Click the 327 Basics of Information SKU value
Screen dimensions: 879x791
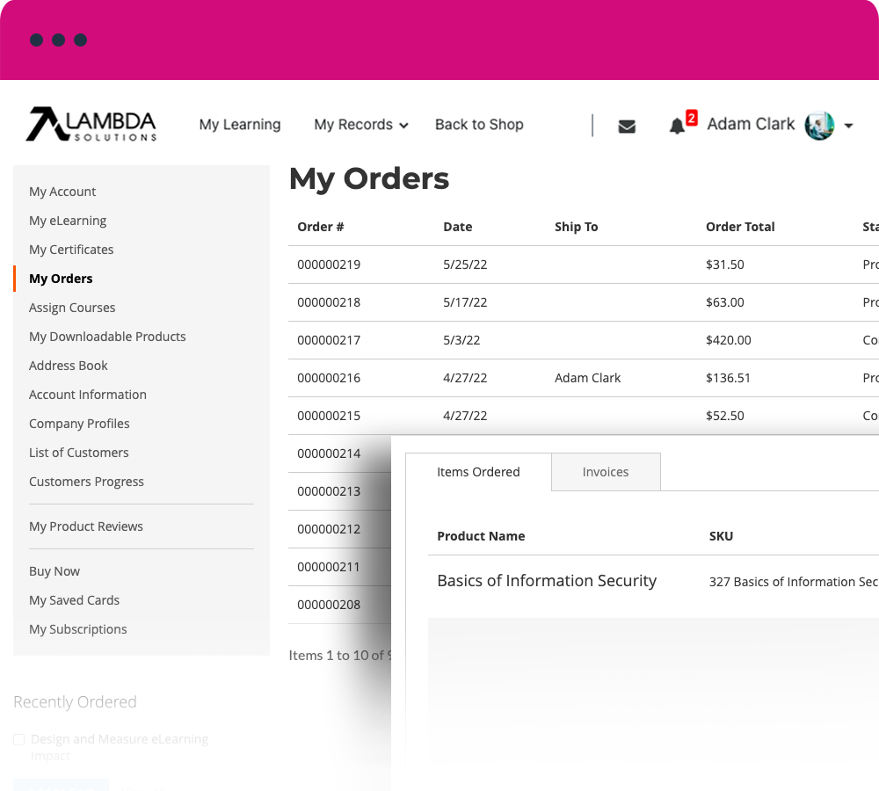tap(793, 582)
